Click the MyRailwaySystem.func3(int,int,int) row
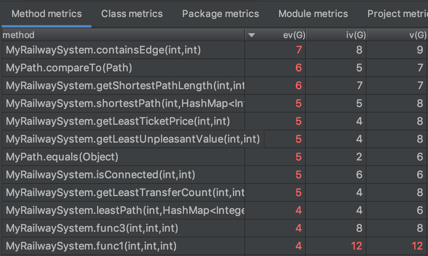Image resolution: width=428 pixels, height=256 pixels. click(92, 228)
